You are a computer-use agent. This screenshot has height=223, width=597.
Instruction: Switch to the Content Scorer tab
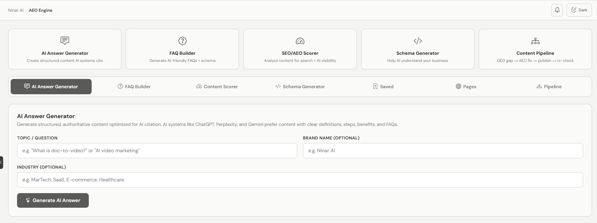tap(217, 86)
